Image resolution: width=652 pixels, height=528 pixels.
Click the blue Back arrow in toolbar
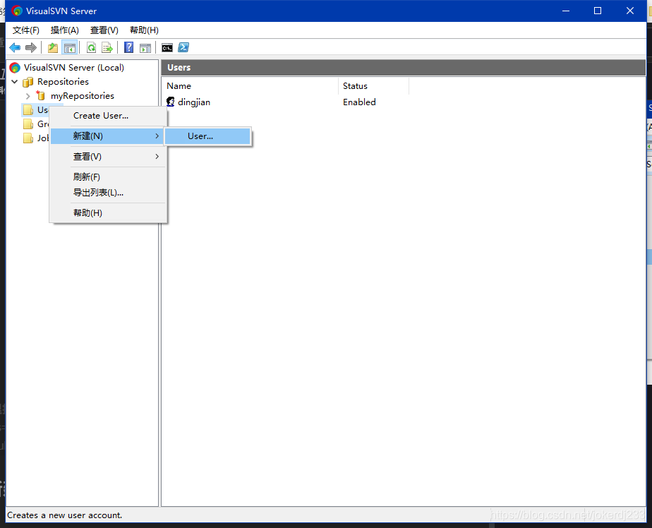pos(15,48)
